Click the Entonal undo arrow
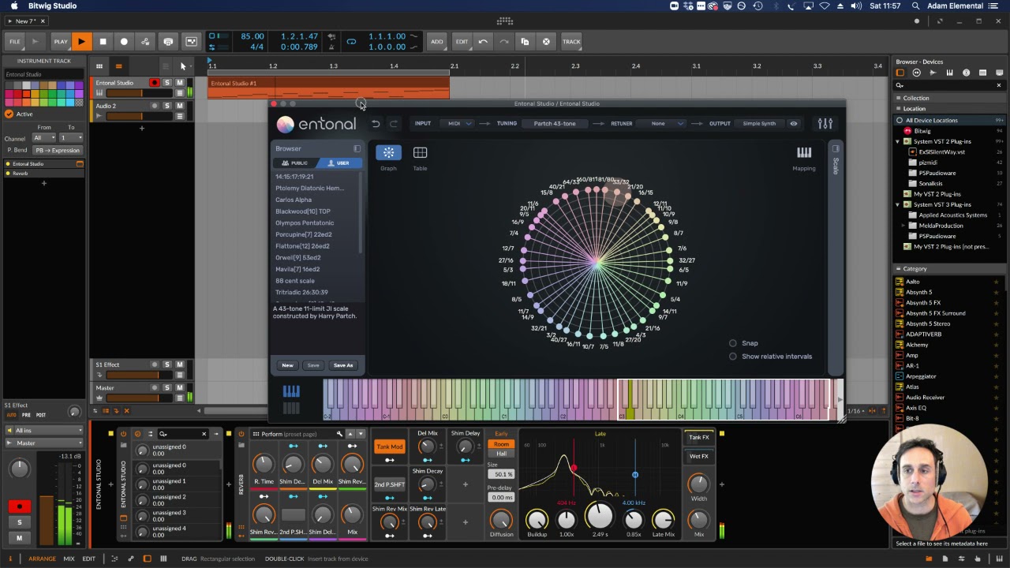The image size is (1010, 568). point(376,124)
